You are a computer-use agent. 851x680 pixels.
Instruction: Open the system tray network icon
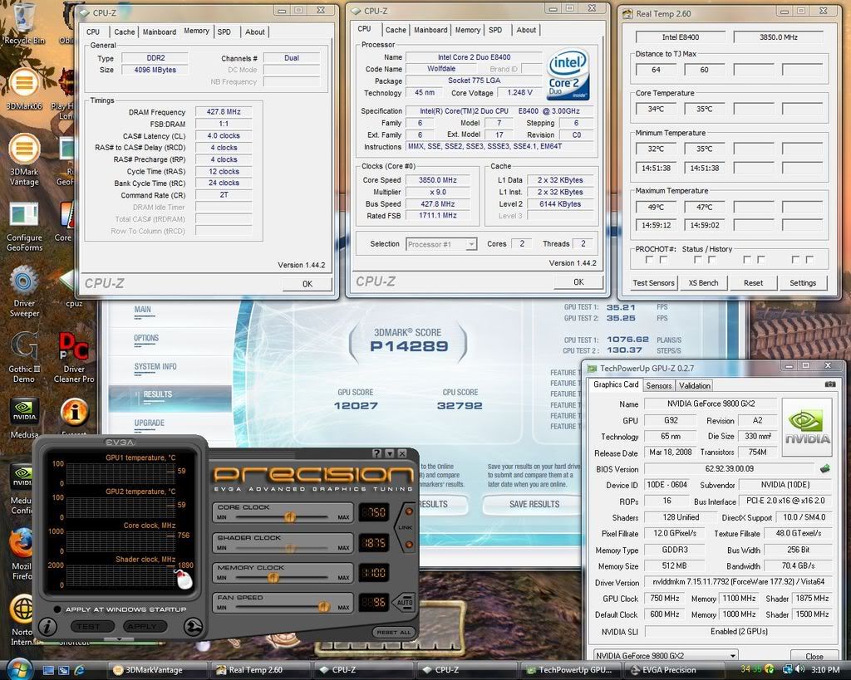787,670
